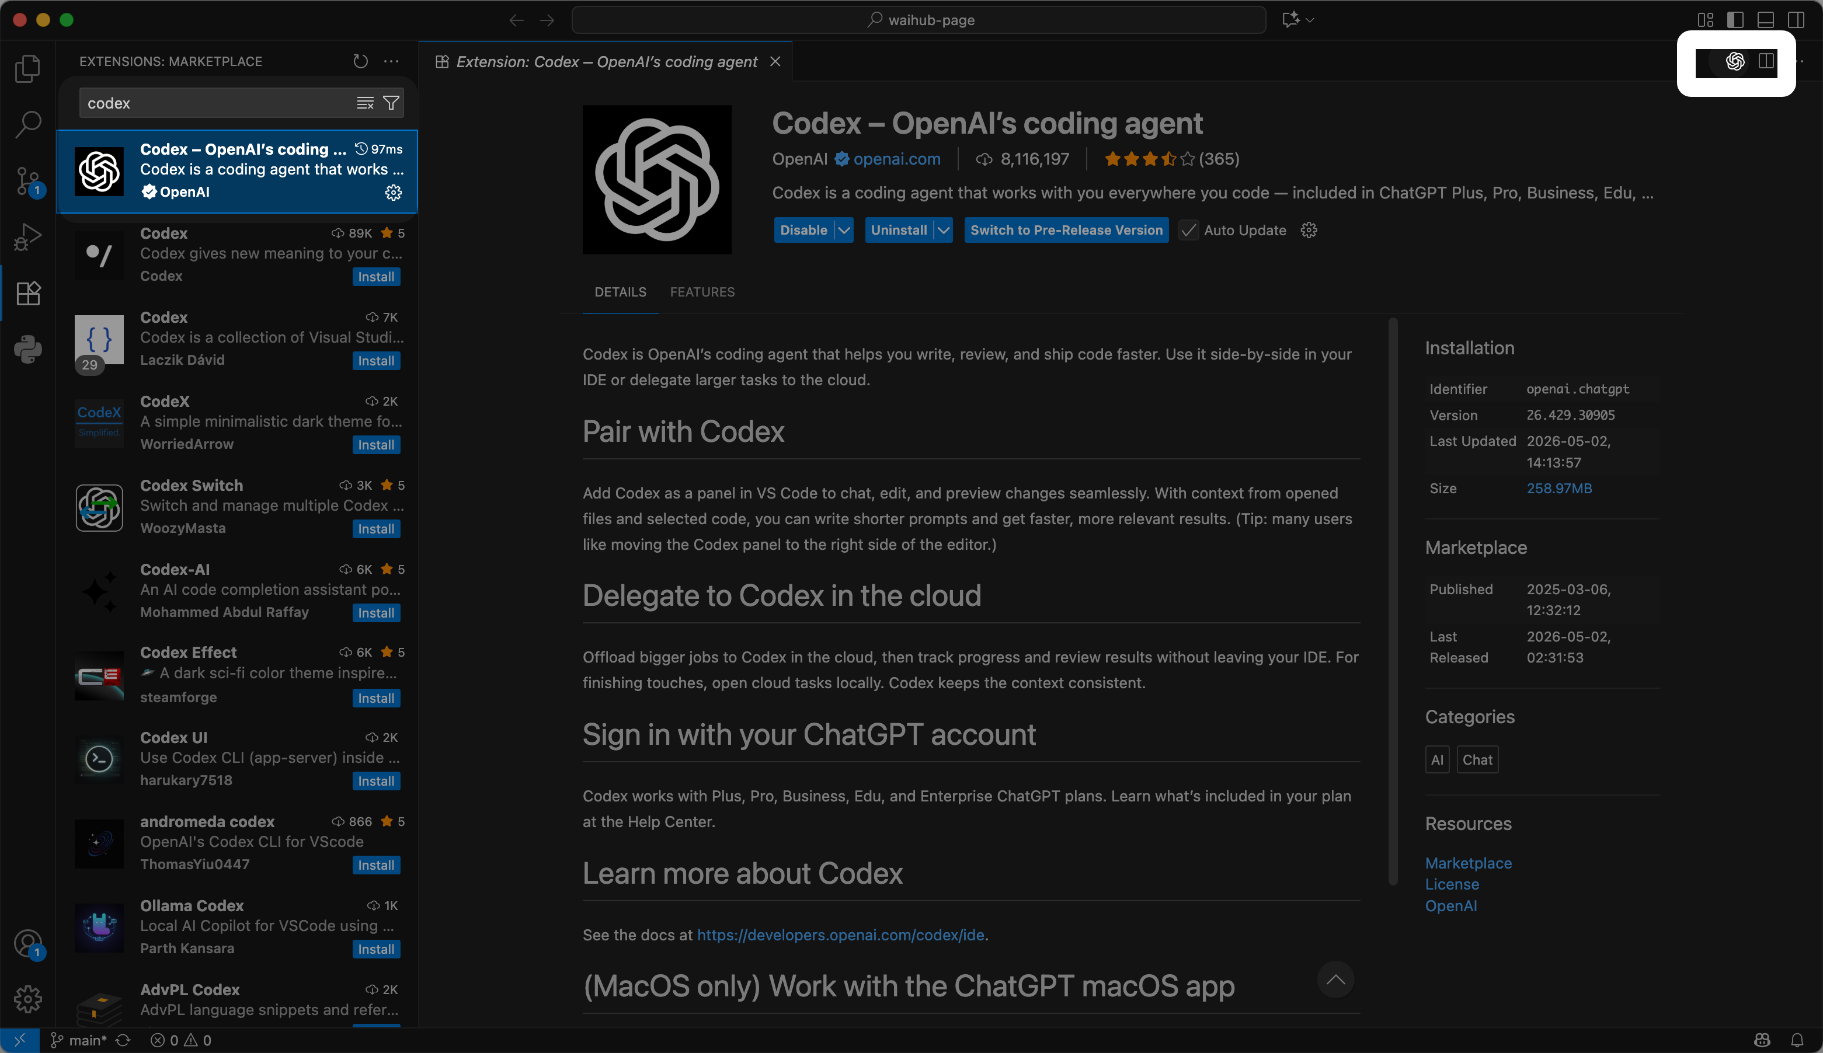Screen dimensions: 1823x1053
Task: Open the remote window indicator in status bar
Action: pyautogui.click(x=19, y=1040)
